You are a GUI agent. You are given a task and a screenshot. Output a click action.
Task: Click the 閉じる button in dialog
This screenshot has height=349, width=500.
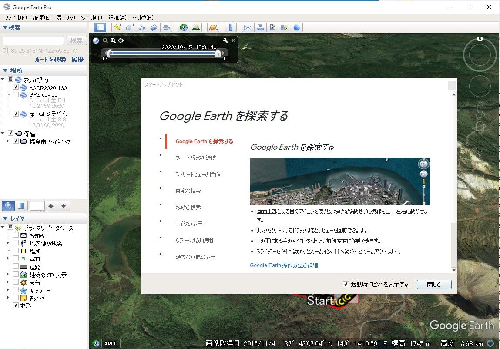point(434,284)
